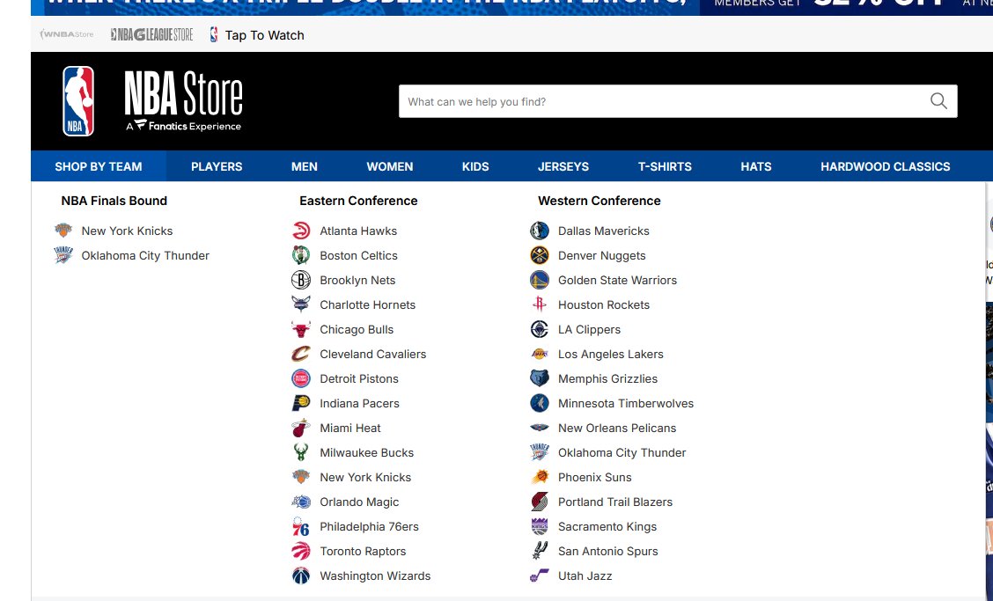Open the Kids menu

coord(475,166)
